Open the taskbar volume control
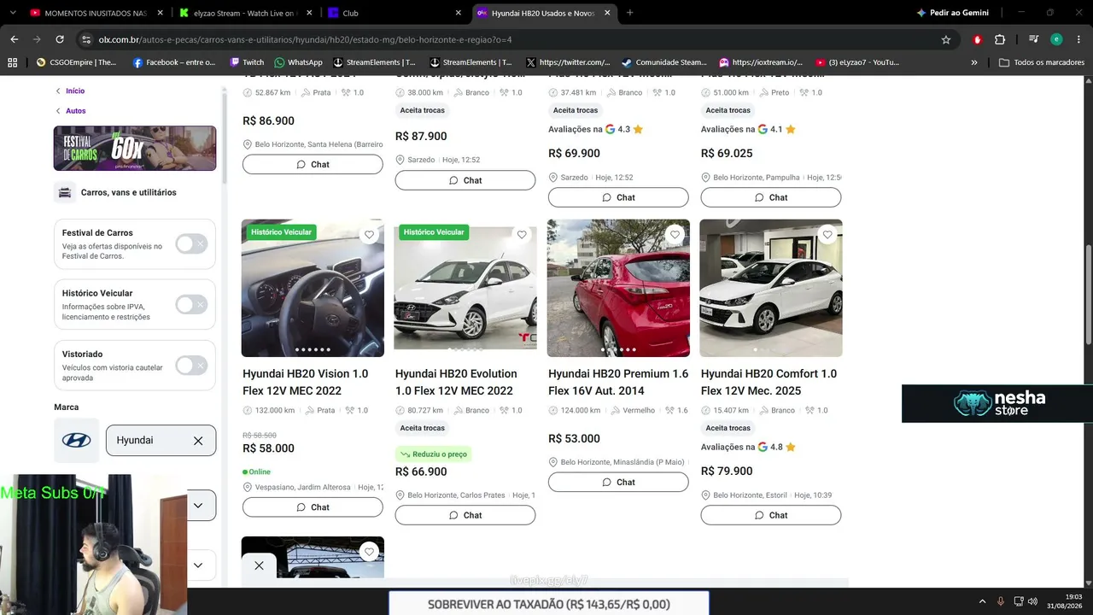Viewport: 1093px width, 615px height. pos(1032,601)
